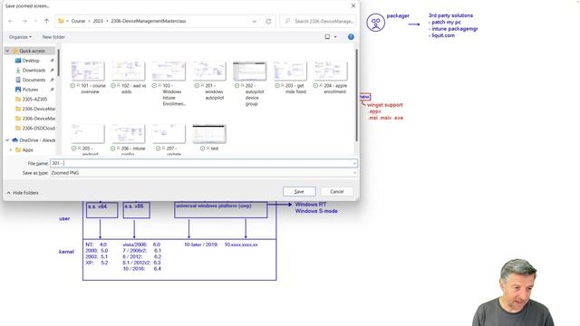580x326 pixels.
Task: Click the 'patch my pc' text
Action: pos(446,22)
